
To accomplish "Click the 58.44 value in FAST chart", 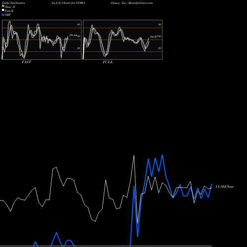I will (x=73, y=35).
